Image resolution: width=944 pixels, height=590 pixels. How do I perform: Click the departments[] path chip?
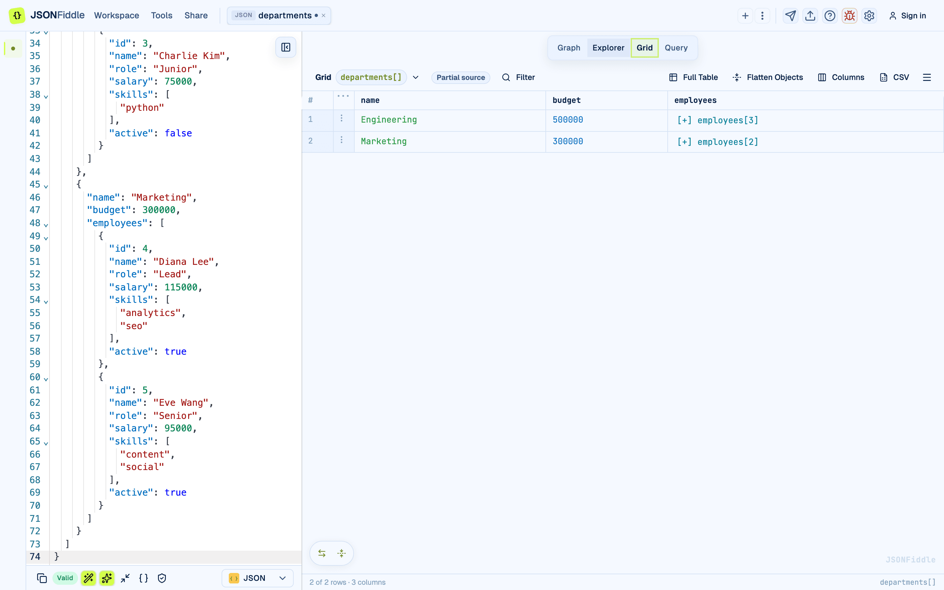pos(371,77)
